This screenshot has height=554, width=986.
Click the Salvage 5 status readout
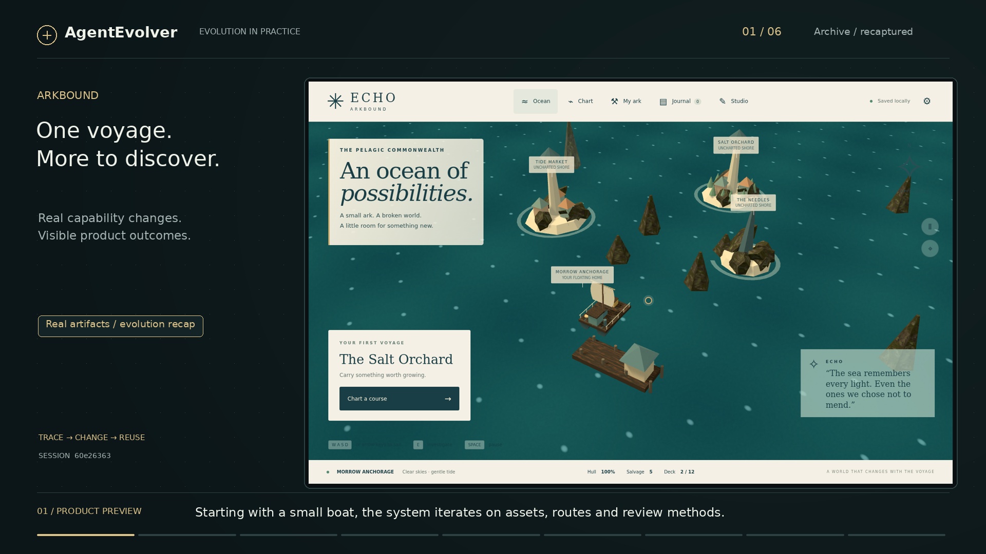(x=639, y=472)
